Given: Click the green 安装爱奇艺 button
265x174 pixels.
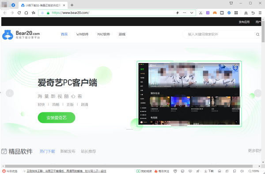Looking at the screenshot, I should (x=57, y=118).
